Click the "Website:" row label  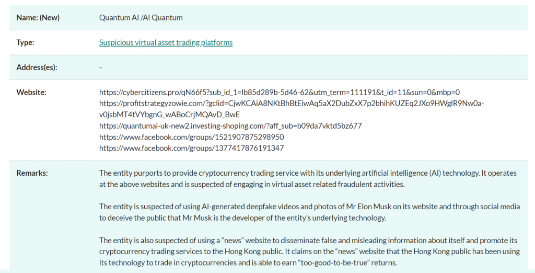(x=31, y=92)
